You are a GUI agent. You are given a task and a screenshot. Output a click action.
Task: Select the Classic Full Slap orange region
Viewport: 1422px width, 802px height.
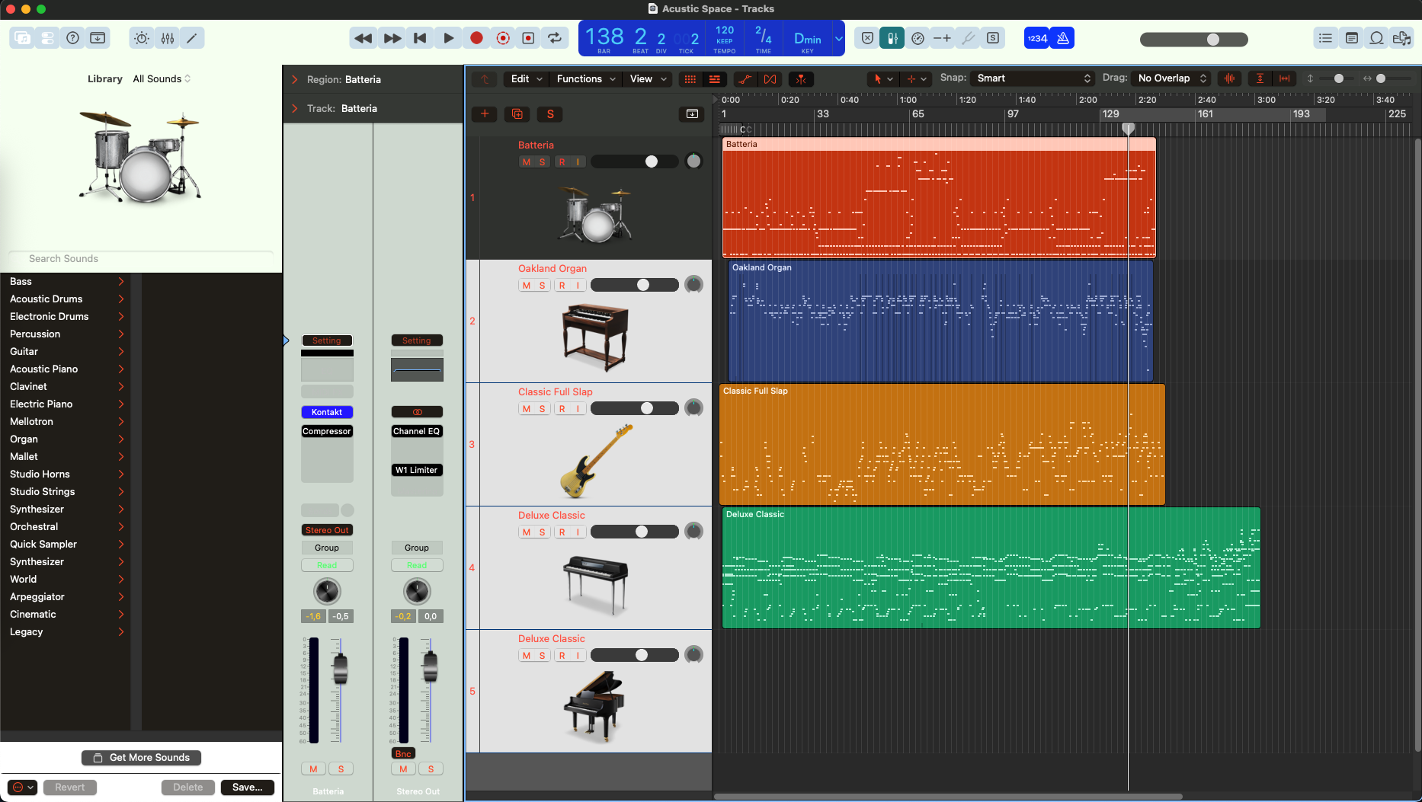pos(942,444)
